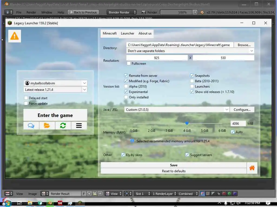Viewport: 277px width, 207px height.
Task: Open Blender Window menu
Action: [x=47, y=12]
